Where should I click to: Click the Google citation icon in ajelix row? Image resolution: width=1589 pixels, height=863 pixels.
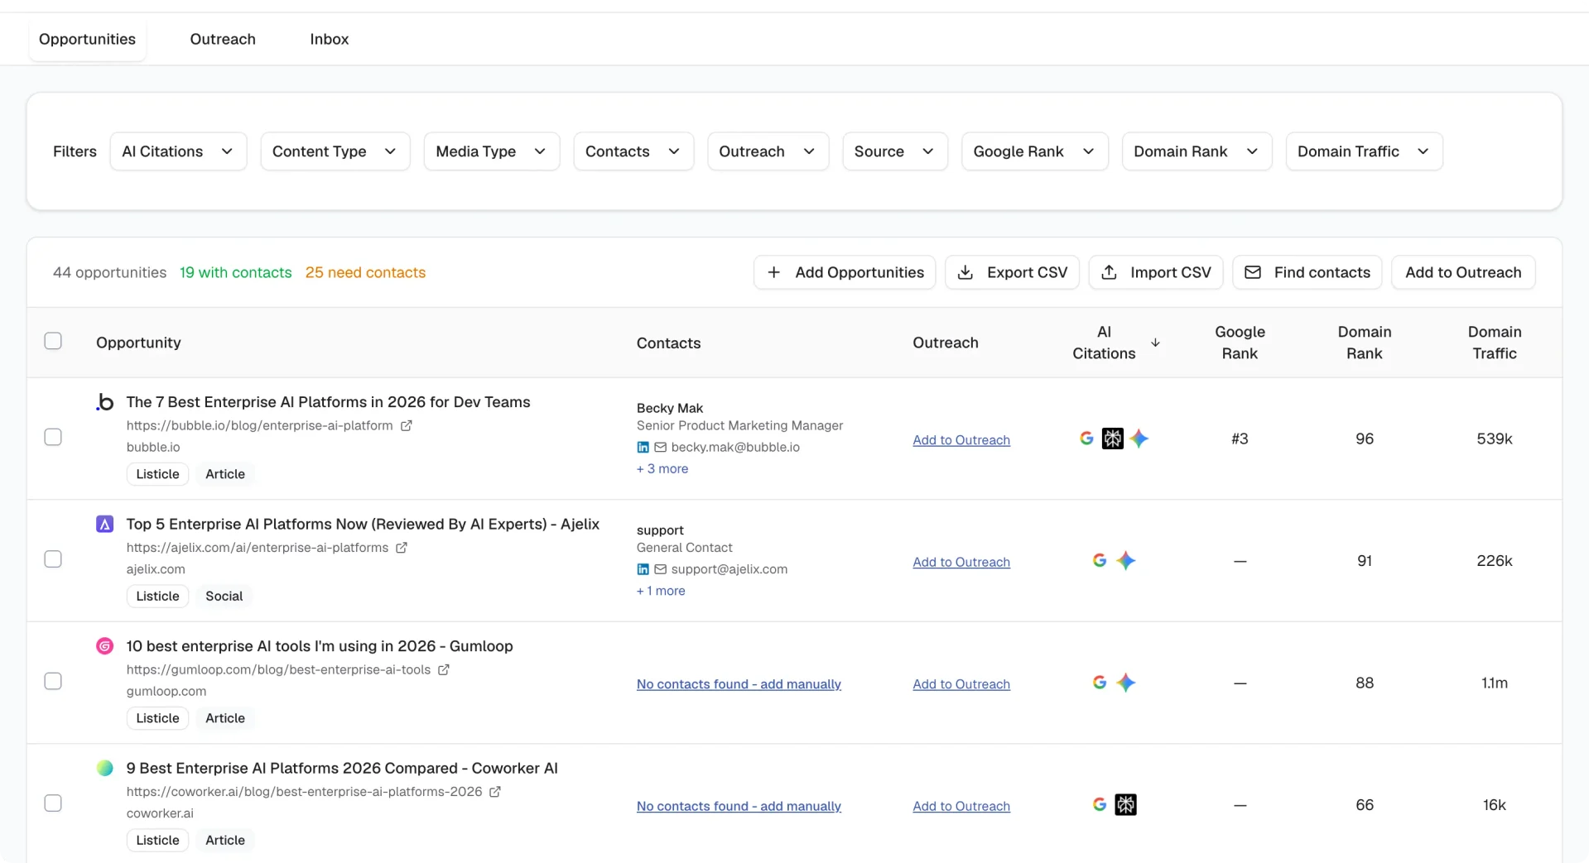point(1100,561)
